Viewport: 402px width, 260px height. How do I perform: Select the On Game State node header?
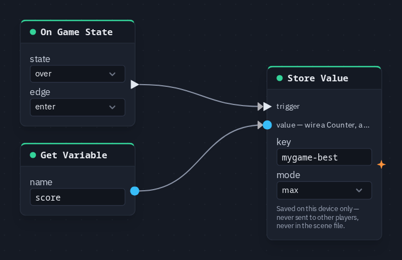pos(78,32)
